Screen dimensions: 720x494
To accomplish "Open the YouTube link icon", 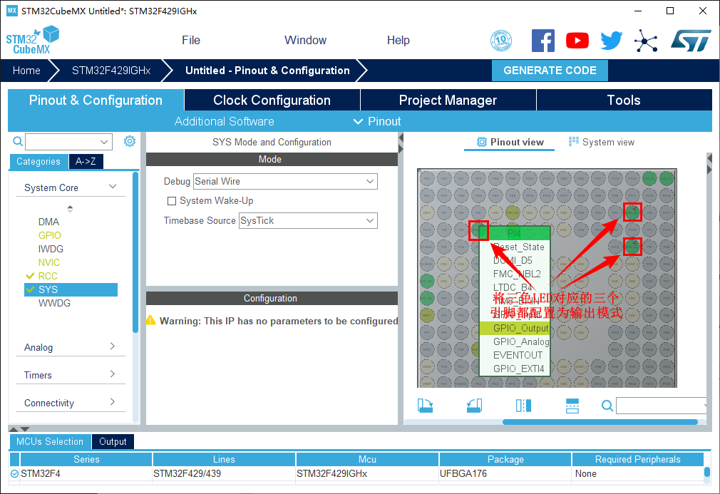I will pos(577,41).
